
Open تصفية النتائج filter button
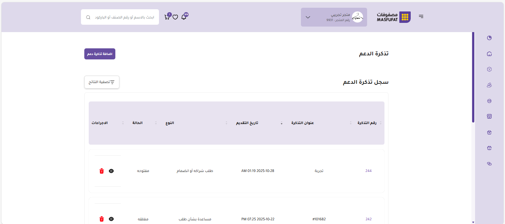[x=102, y=82]
